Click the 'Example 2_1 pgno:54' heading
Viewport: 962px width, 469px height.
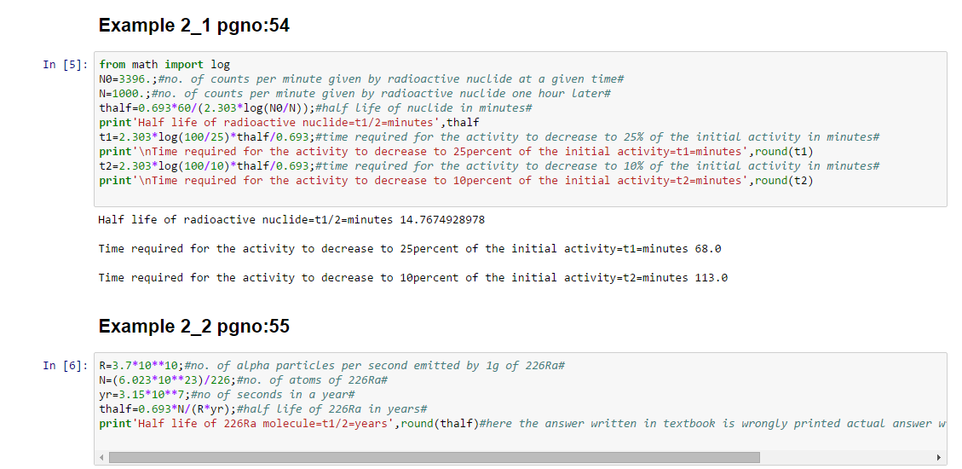pyautogui.click(x=194, y=26)
